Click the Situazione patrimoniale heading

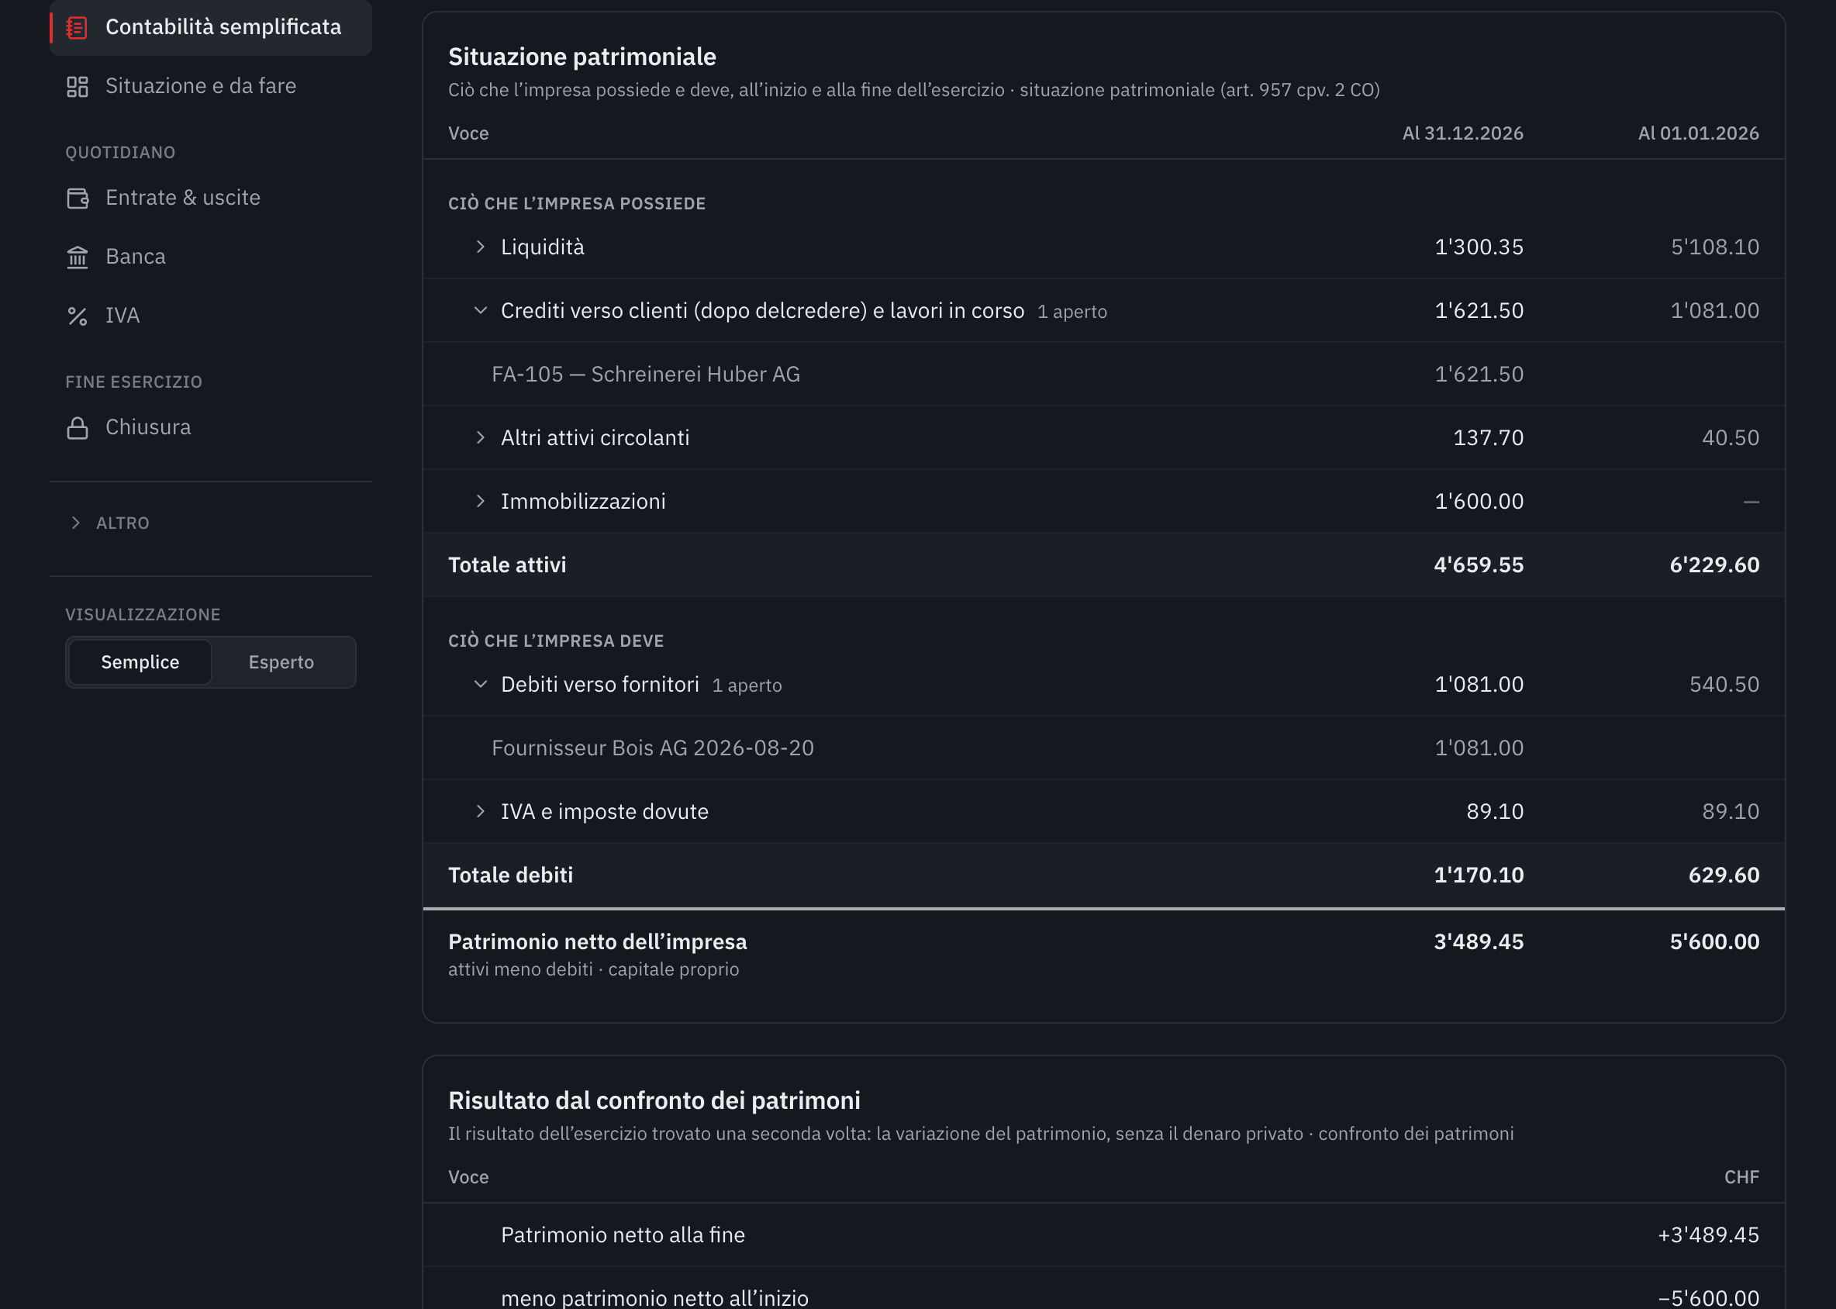(x=582, y=57)
